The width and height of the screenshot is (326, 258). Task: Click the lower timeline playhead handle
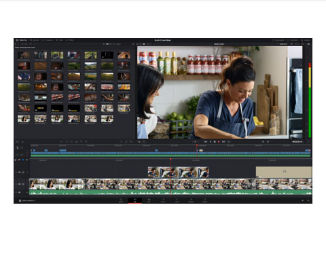(x=170, y=160)
